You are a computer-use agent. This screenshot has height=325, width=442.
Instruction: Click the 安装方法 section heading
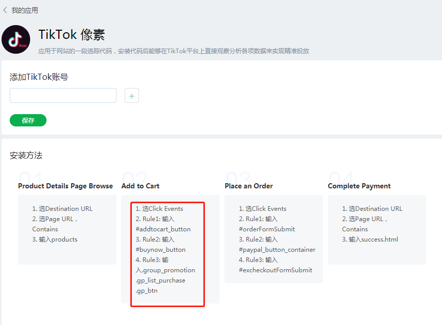point(26,155)
